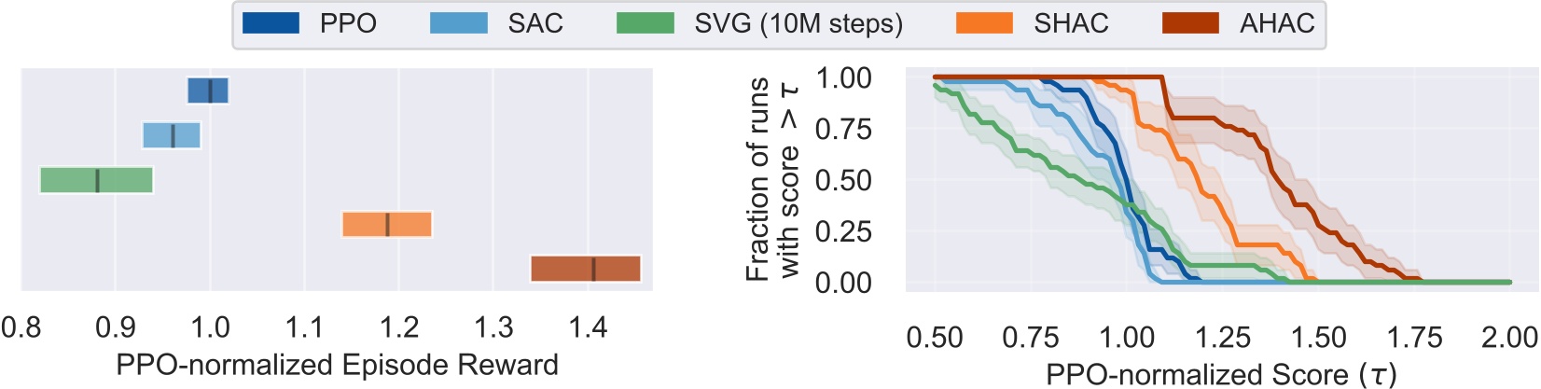Click the PPO interval bar in left chart
The height and width of the screenshot is (389, 1541).
[207, 90]
